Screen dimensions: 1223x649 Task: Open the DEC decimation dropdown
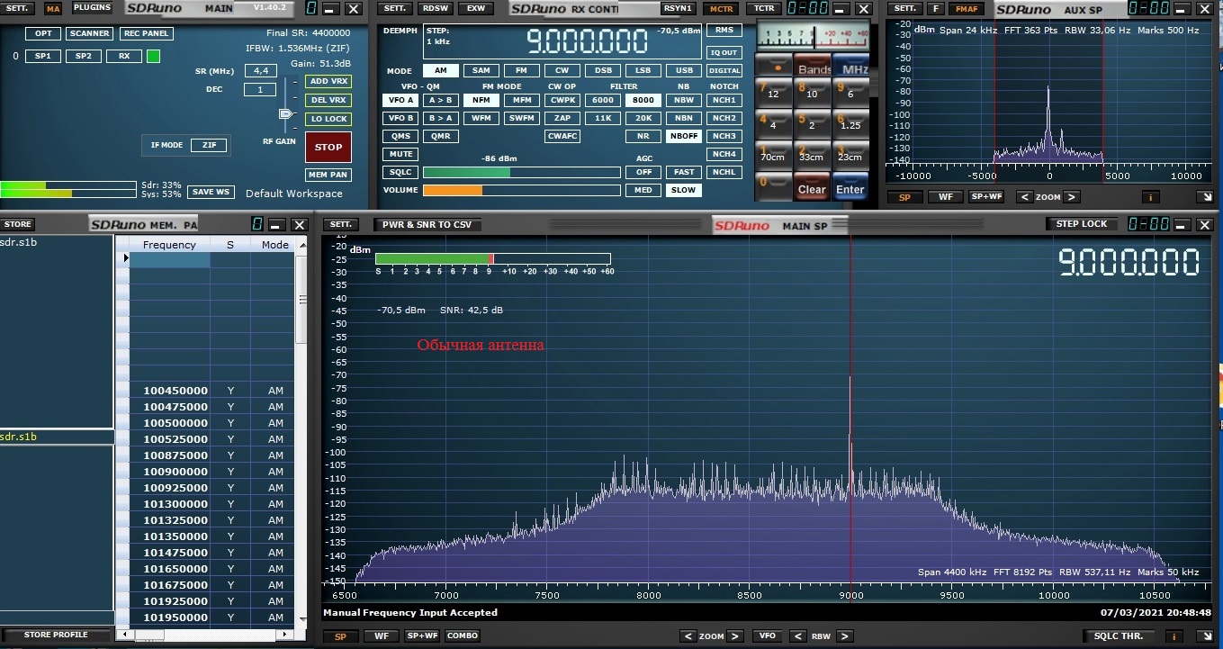260,89
